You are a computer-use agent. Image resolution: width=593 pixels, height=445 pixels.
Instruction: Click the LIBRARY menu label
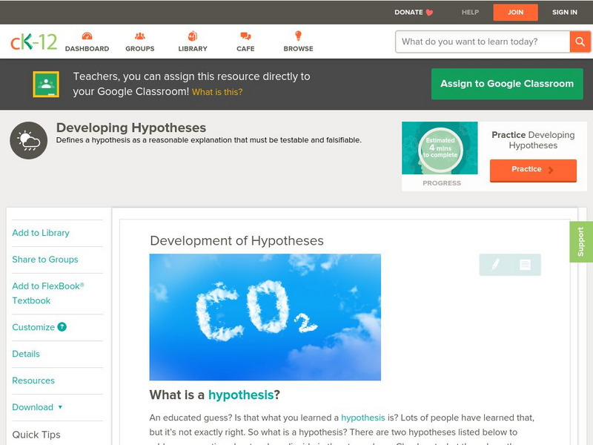(193, 49)
